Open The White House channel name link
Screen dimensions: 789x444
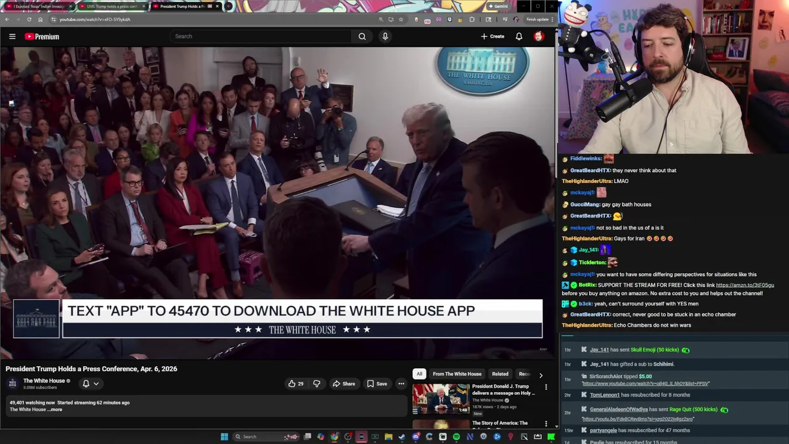(44, 380)
